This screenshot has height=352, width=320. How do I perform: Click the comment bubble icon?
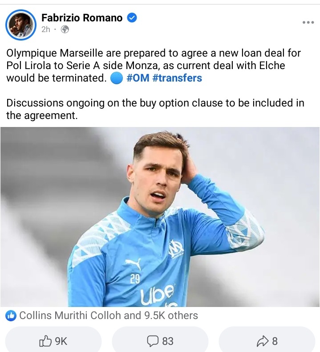153,341
